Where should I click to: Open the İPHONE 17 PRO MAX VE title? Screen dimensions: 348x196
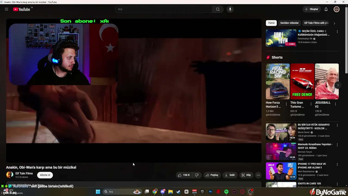pos(312,166)
